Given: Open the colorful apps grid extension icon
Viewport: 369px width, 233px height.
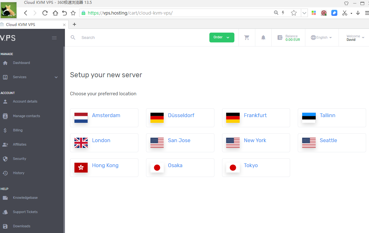Looking at the screenshot, I should pyautogui.click(x=314, y=13).
